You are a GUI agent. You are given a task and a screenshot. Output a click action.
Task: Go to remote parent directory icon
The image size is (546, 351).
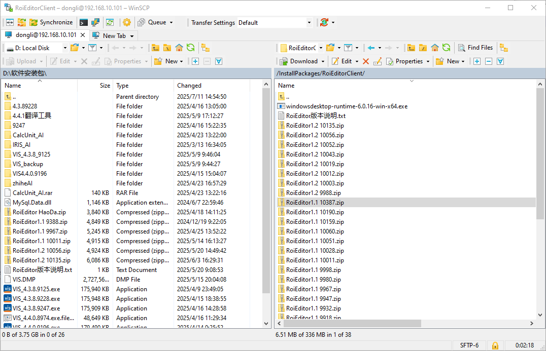pyautogui.click(x=411, y=48)
